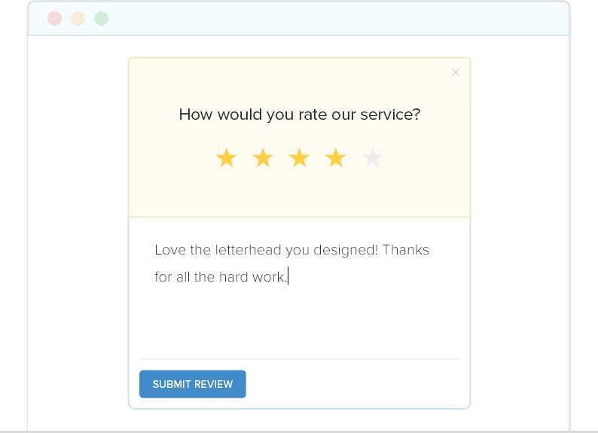The image size is (598, 433).
Task: Click the word "Love" starting the review
Action: coord(170,250)
